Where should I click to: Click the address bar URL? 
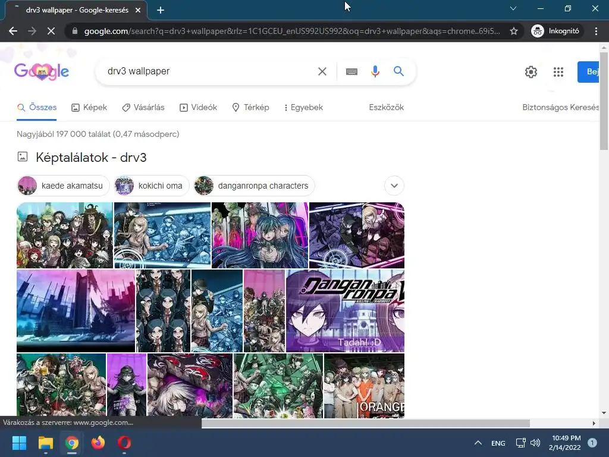click(292, 31)
